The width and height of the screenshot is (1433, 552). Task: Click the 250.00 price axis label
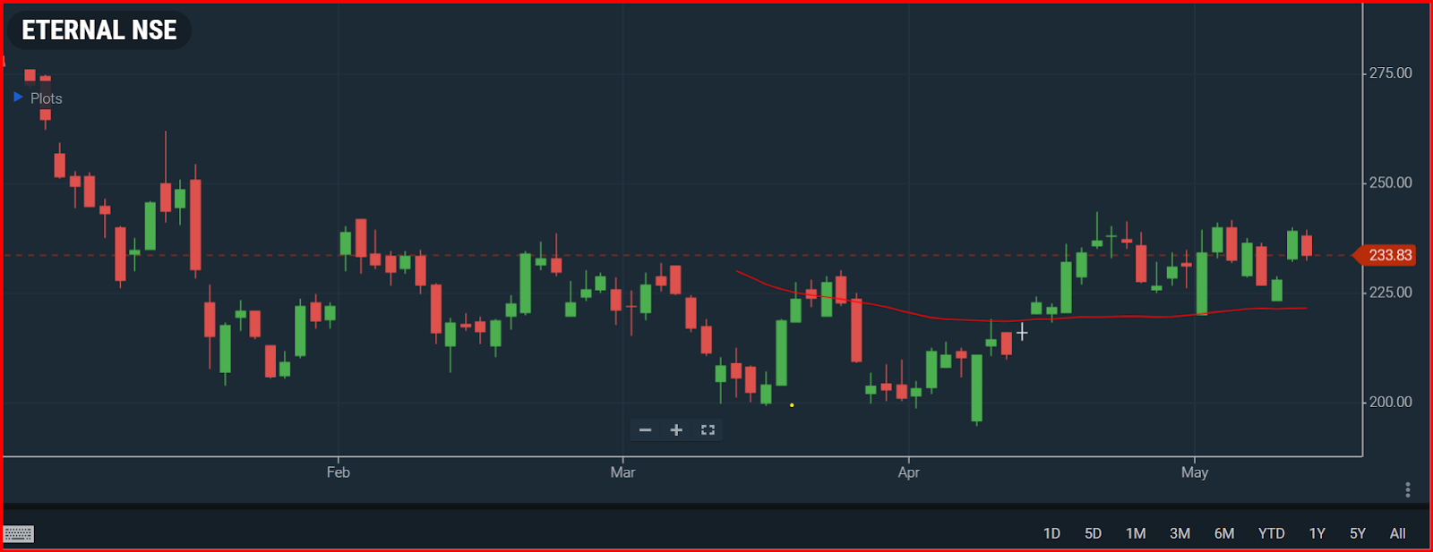1390,183
